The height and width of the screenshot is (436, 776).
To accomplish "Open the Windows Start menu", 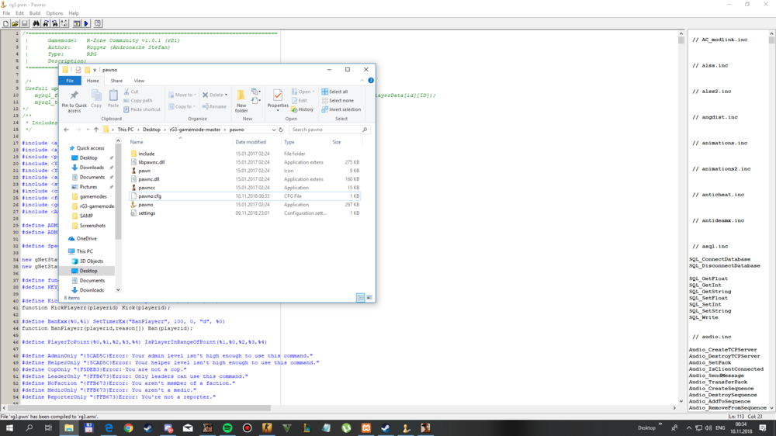I will click(9, 427).
